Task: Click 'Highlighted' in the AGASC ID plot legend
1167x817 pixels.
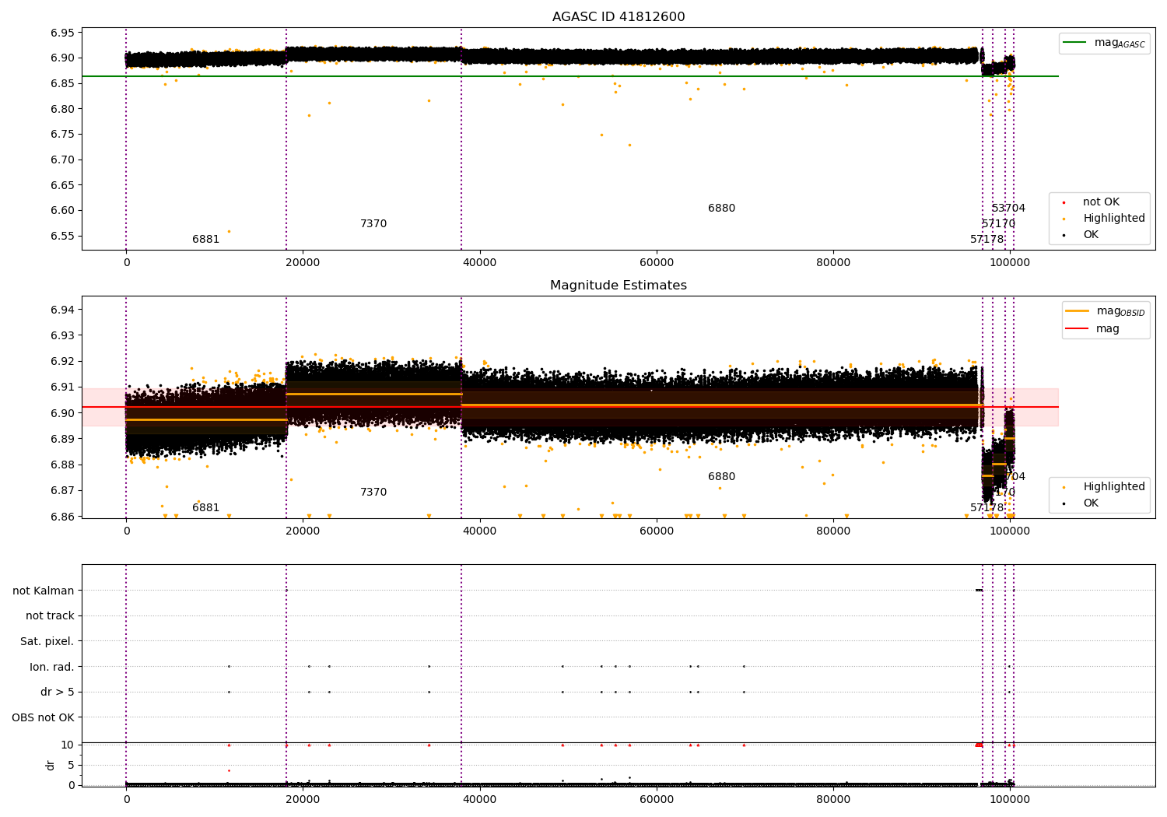Action: click(x=1114, y=219)
